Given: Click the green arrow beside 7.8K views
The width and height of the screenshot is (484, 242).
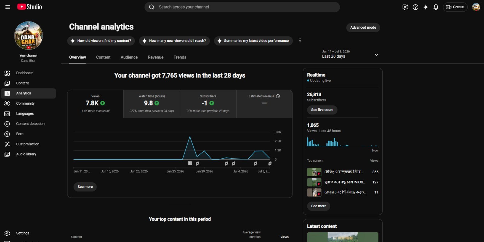Looking at the screenshot, I should pos(103,103).
